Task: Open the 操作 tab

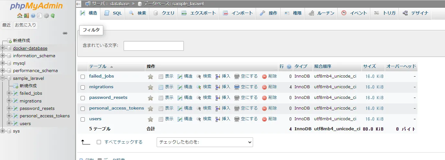Action: [268, 13]
